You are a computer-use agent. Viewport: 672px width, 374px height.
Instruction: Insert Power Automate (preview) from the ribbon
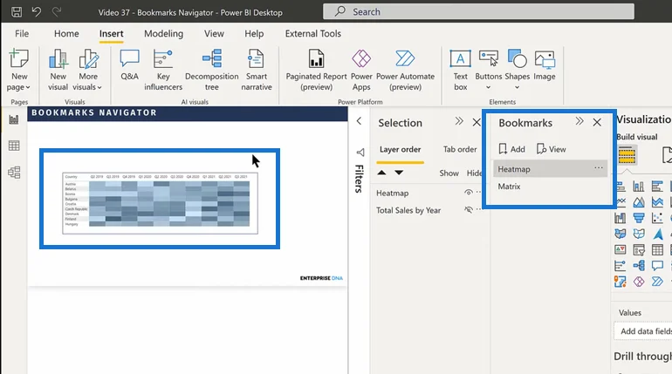click(405, 70)
